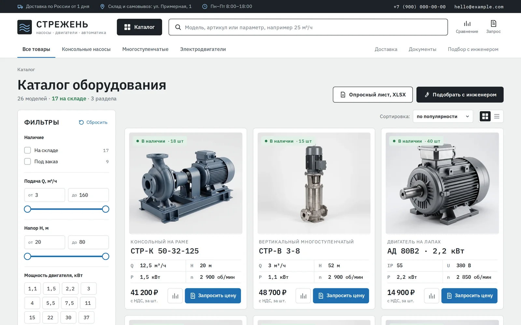Click the Напор H slider right handle
Screen dimensions: 521x325
click(106, 256)
